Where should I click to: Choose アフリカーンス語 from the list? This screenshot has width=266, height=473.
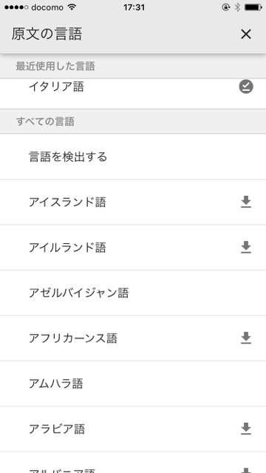point(133,338)
